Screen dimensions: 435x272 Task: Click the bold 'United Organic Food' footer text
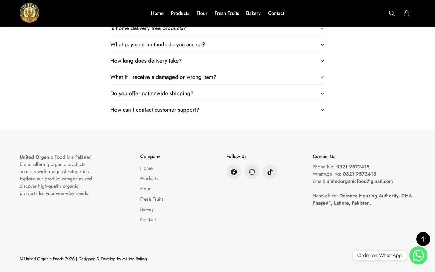click(x=43, y=157)
